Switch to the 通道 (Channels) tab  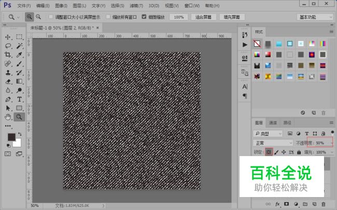pyautogui.click(x=273, y=123)
